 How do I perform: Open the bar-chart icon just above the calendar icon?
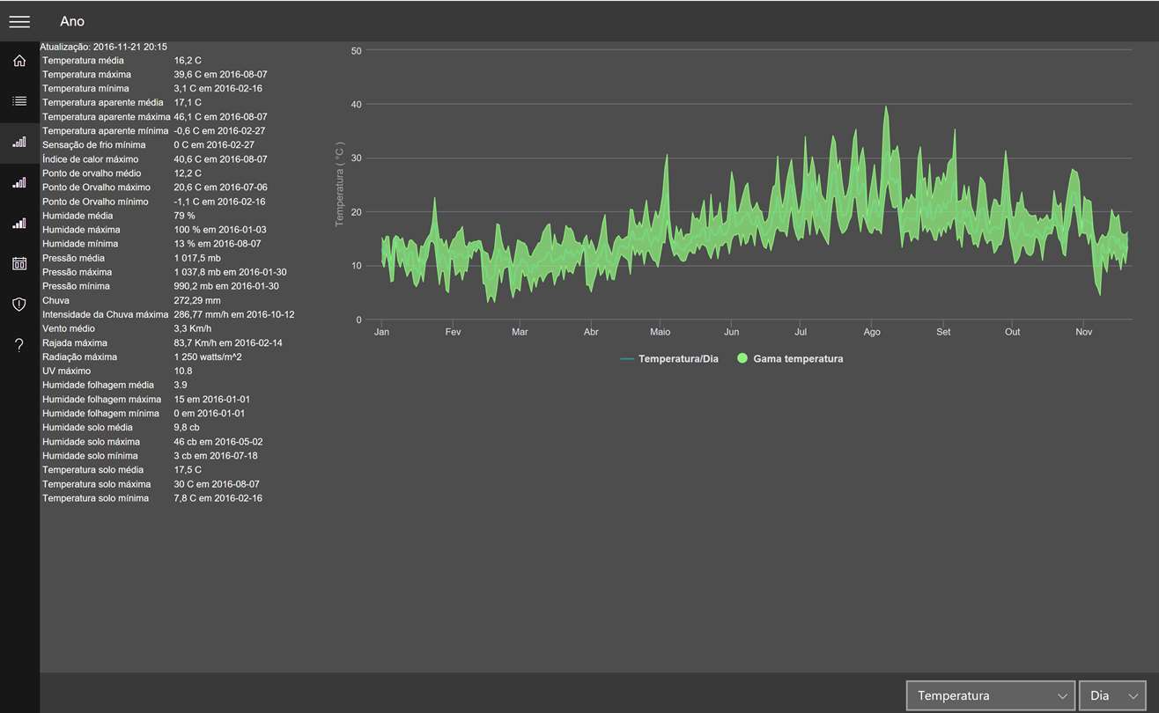click(x=19, y=223)
